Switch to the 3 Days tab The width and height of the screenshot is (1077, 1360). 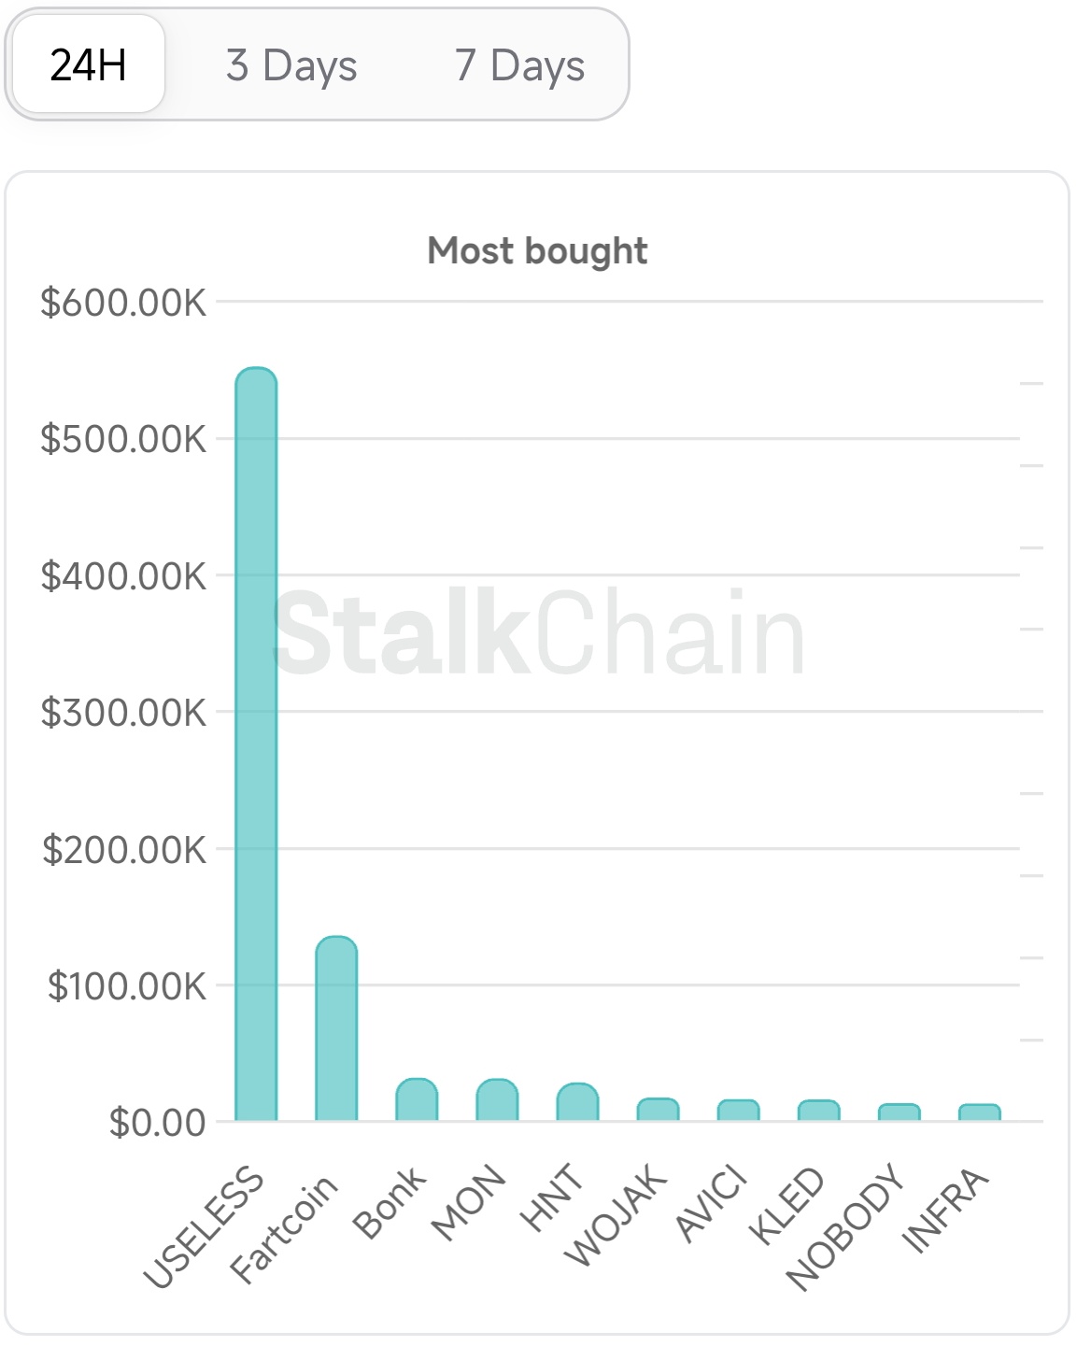click(x=291, y=65)
